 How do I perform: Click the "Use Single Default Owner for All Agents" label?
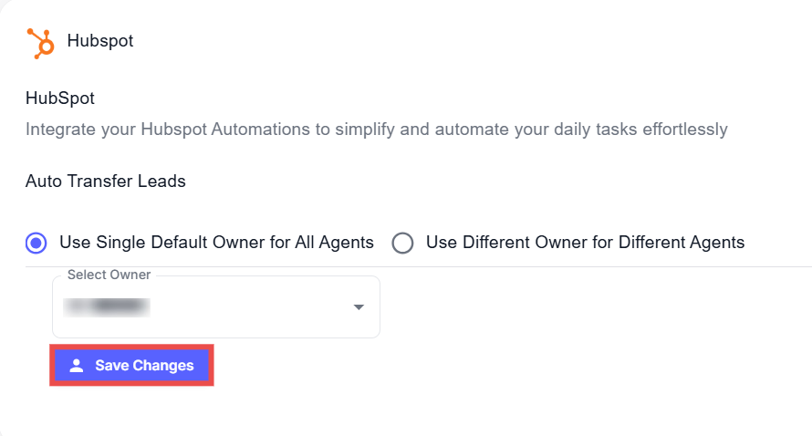216,243
